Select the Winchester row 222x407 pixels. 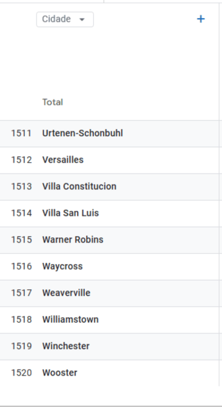click(x=109, y=346)
